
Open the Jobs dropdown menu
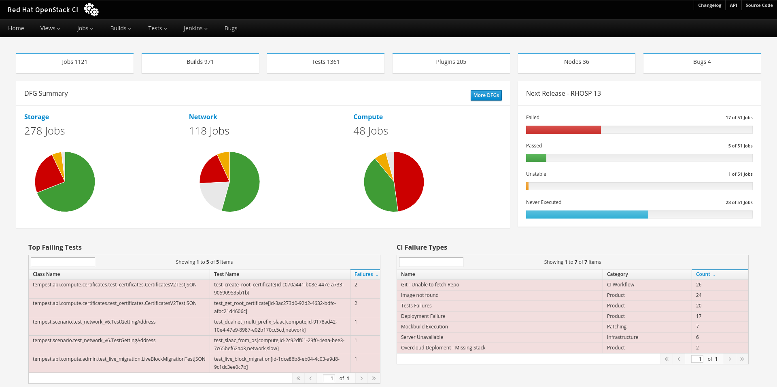click(x=85, y=28)
